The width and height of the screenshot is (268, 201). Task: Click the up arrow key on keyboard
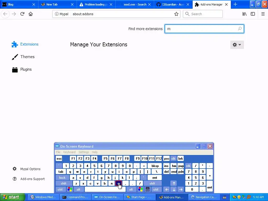[174, 183]
